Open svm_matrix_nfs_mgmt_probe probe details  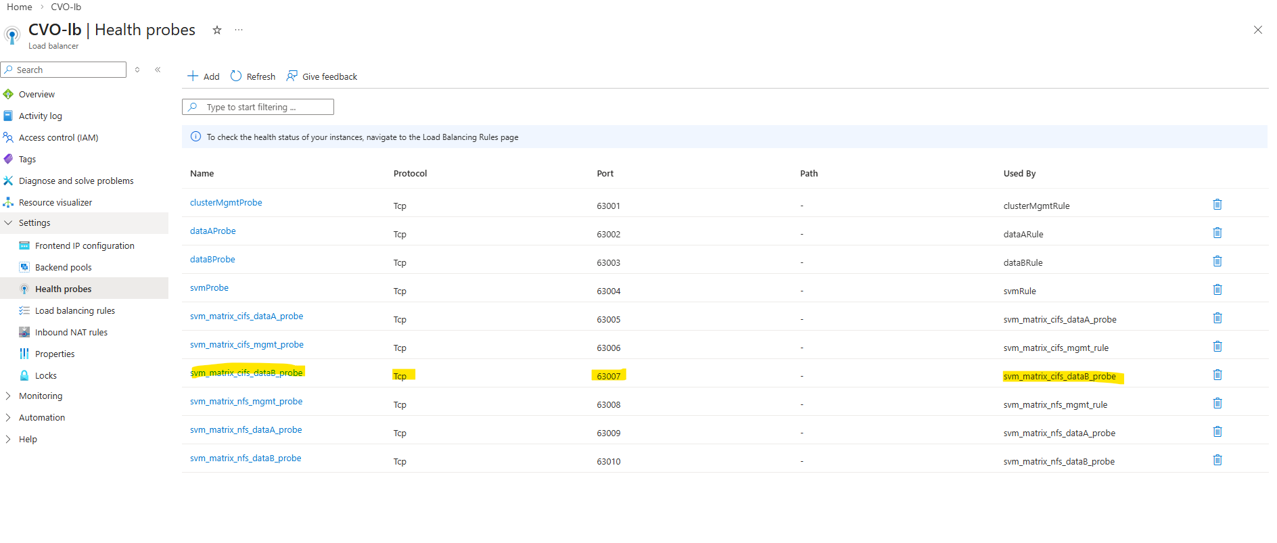pos(246,402)
